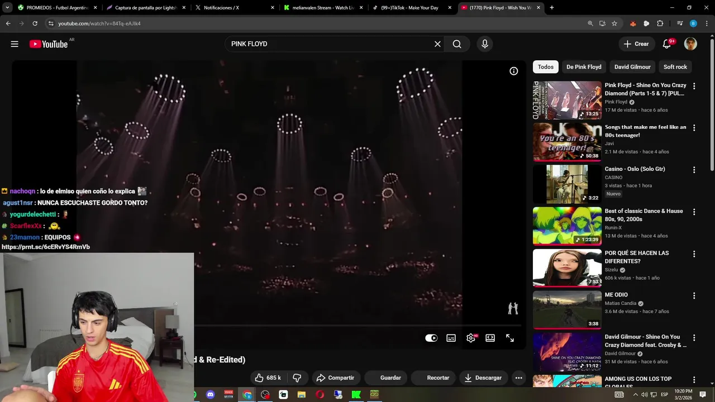Toggle the autoplay switch in the player

(x=431, y=338)
